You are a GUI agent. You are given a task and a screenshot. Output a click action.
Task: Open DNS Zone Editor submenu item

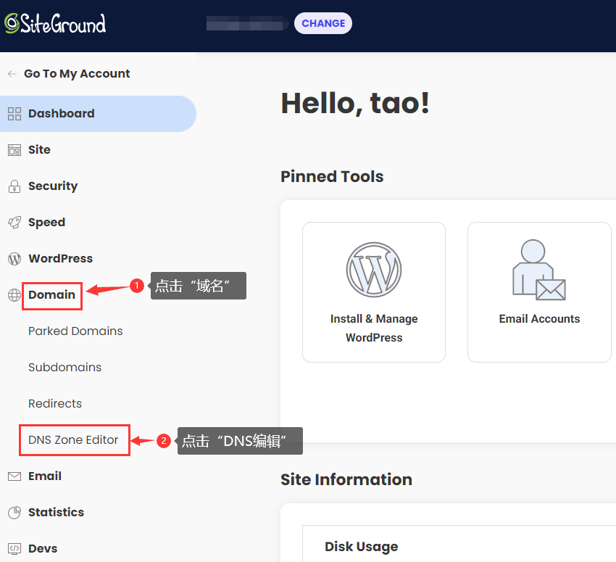73,439
